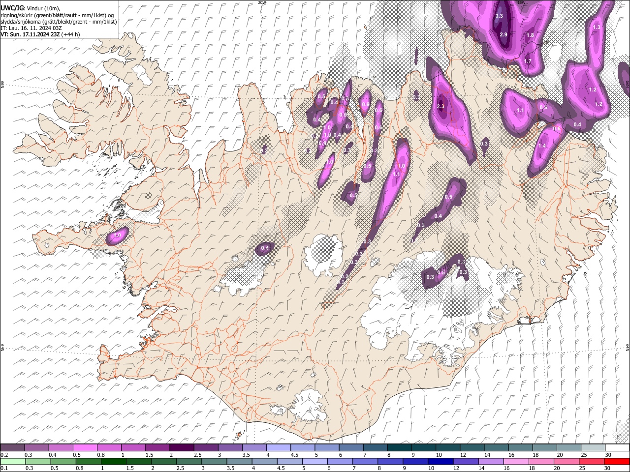Pick the medium green 0.5 swatch in lower legend
This screenshot has width=630, height=472.
pyautogui.click(x=63, y=461)
